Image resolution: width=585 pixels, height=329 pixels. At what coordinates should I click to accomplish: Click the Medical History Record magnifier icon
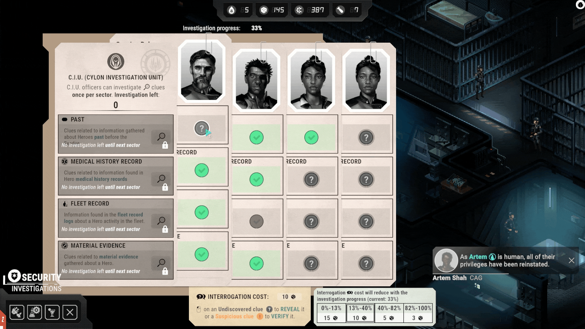(x=161, y=179)
